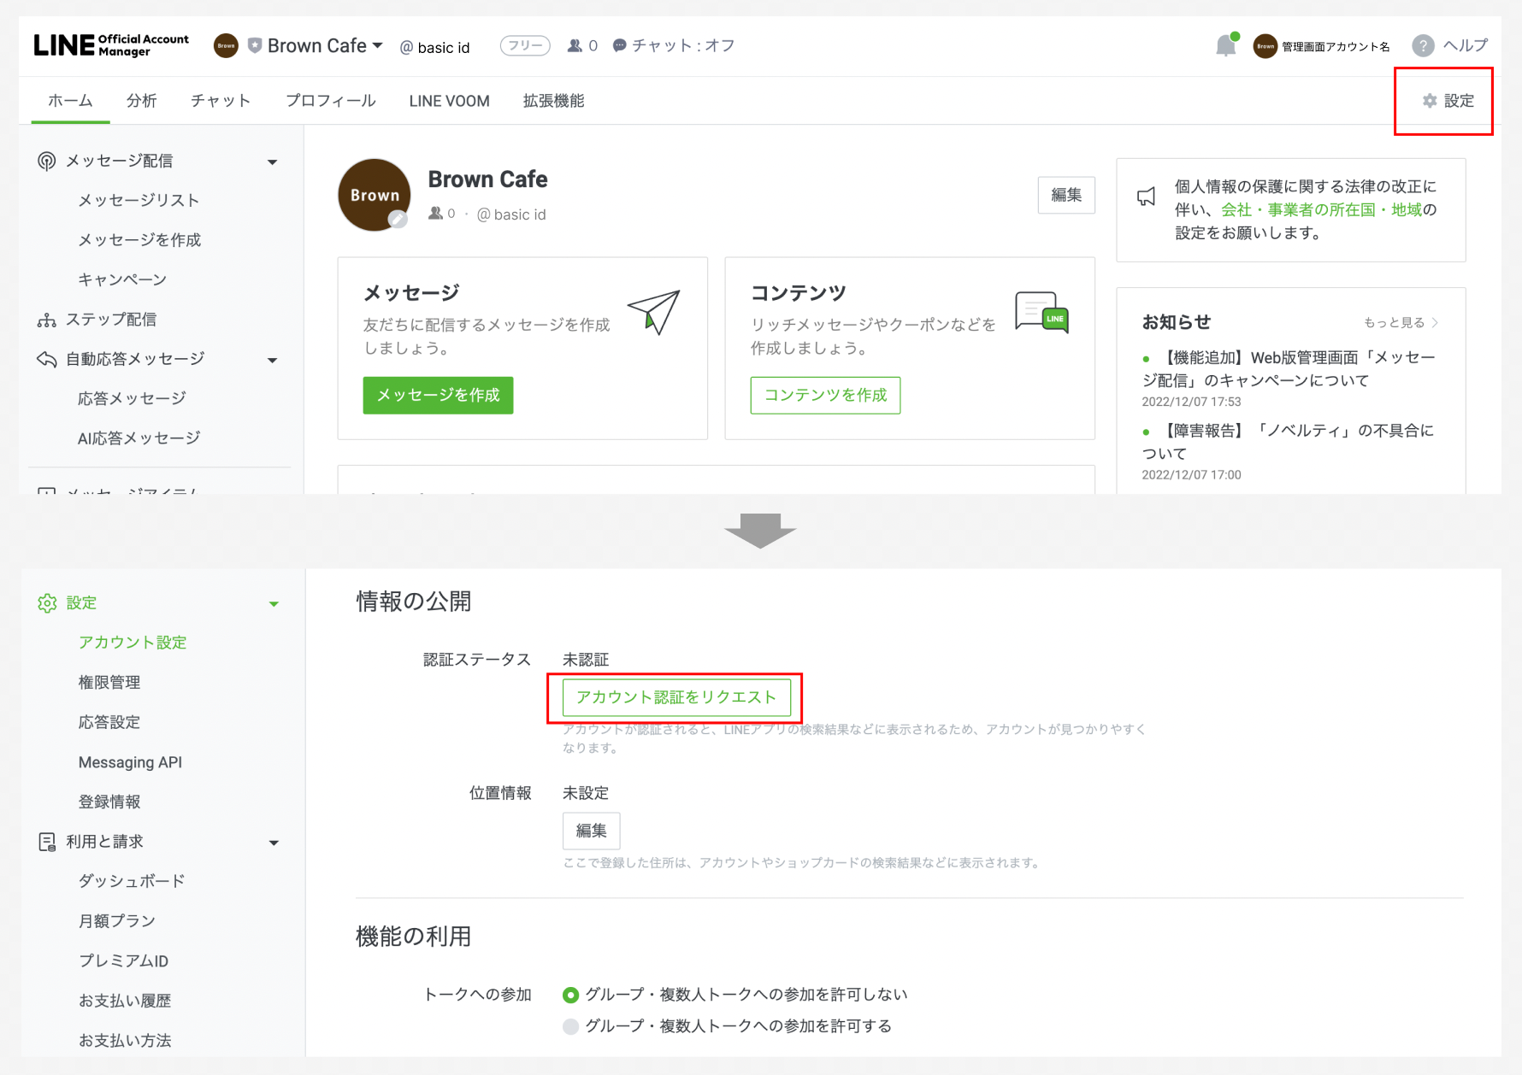Click the green メッセージを作成 button
This screenshot has width=1522, height=1075.
438,396
